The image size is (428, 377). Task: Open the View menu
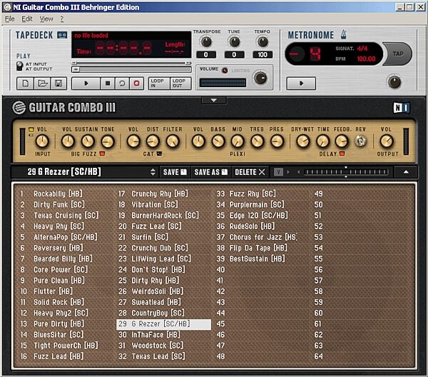[46, 19]
